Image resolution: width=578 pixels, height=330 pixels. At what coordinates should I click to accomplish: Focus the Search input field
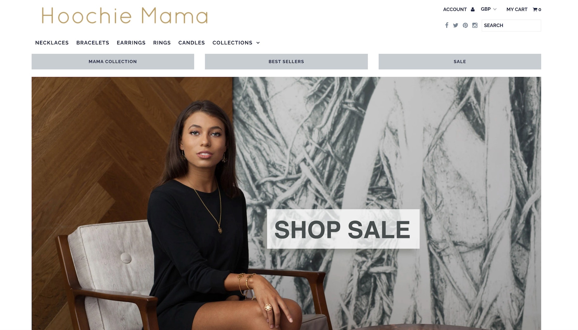511,25
